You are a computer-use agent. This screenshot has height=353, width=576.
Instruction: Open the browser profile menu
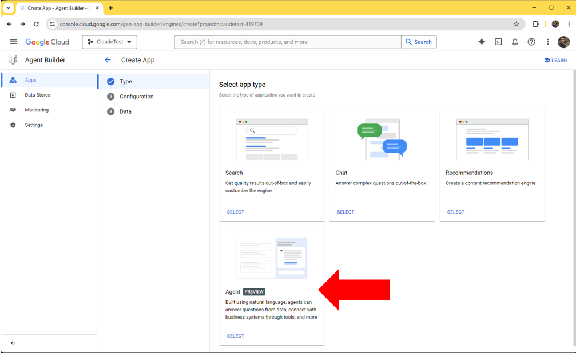555,24
